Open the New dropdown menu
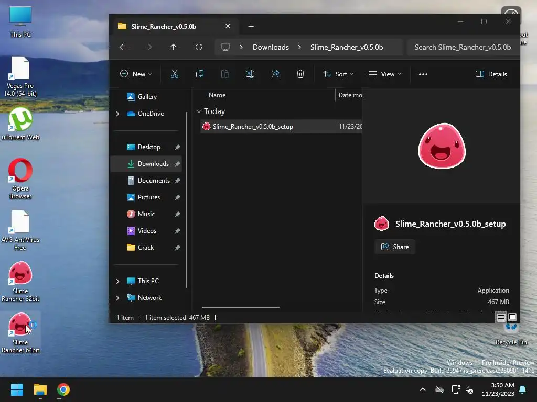The height and width of the screenshot is (402, 537). [x=136, y=74]
